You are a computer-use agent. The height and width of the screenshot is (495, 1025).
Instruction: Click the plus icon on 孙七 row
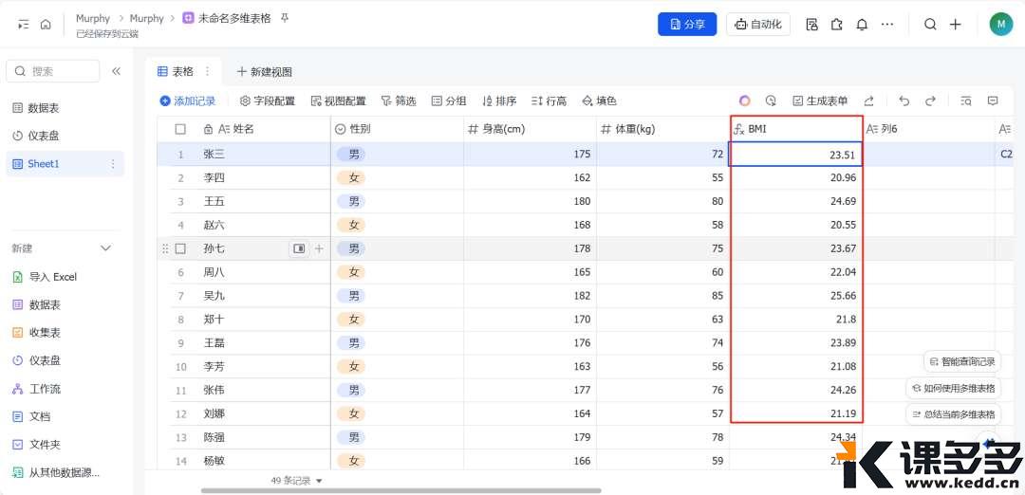click(x=319, y=248)
